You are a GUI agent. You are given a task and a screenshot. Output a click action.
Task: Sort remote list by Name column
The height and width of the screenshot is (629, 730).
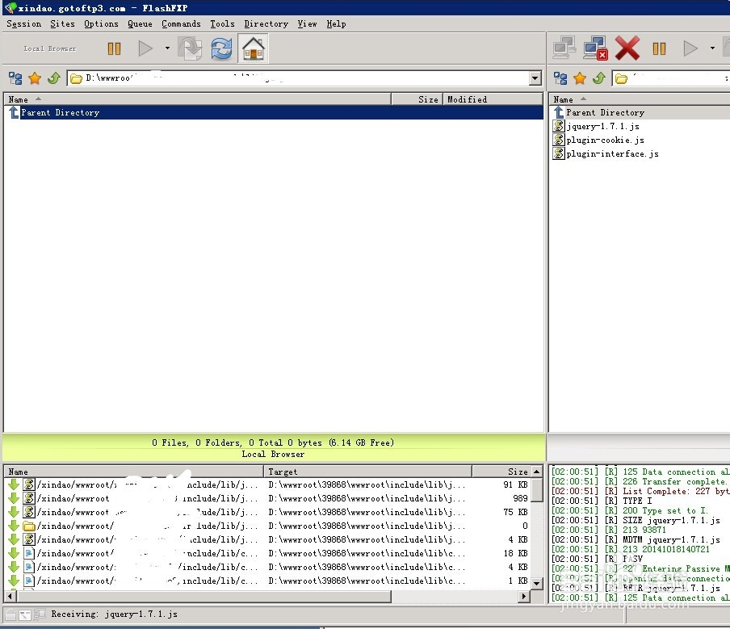click(x=640, y=99)
